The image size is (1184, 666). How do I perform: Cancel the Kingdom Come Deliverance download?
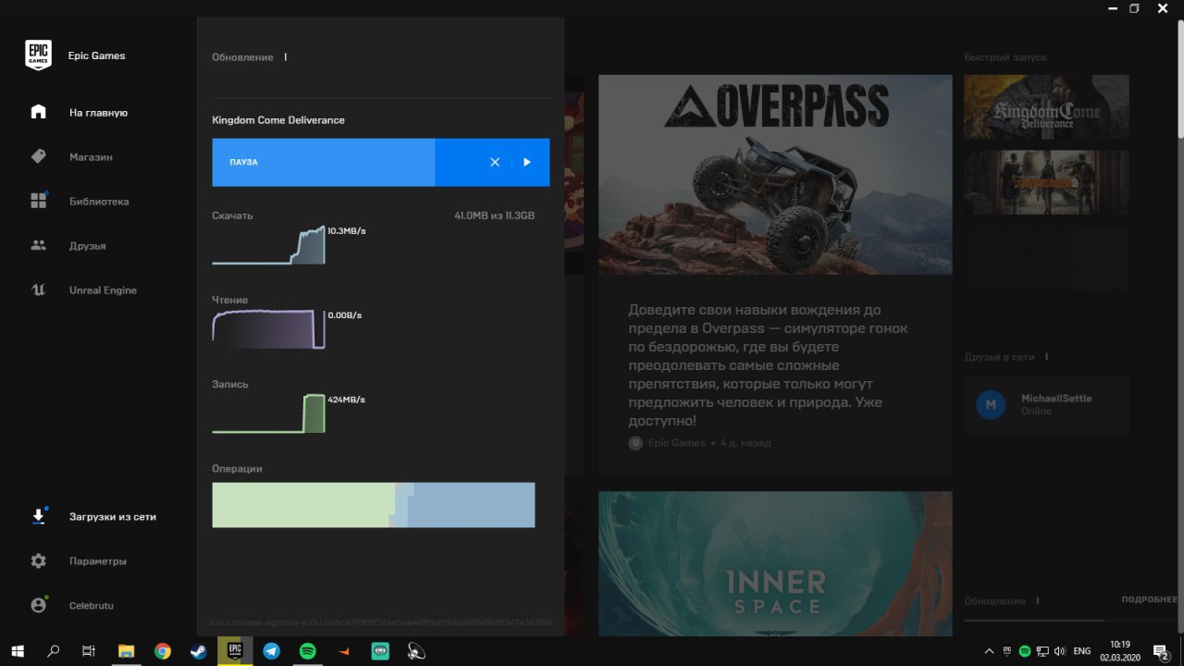(495, 162)
